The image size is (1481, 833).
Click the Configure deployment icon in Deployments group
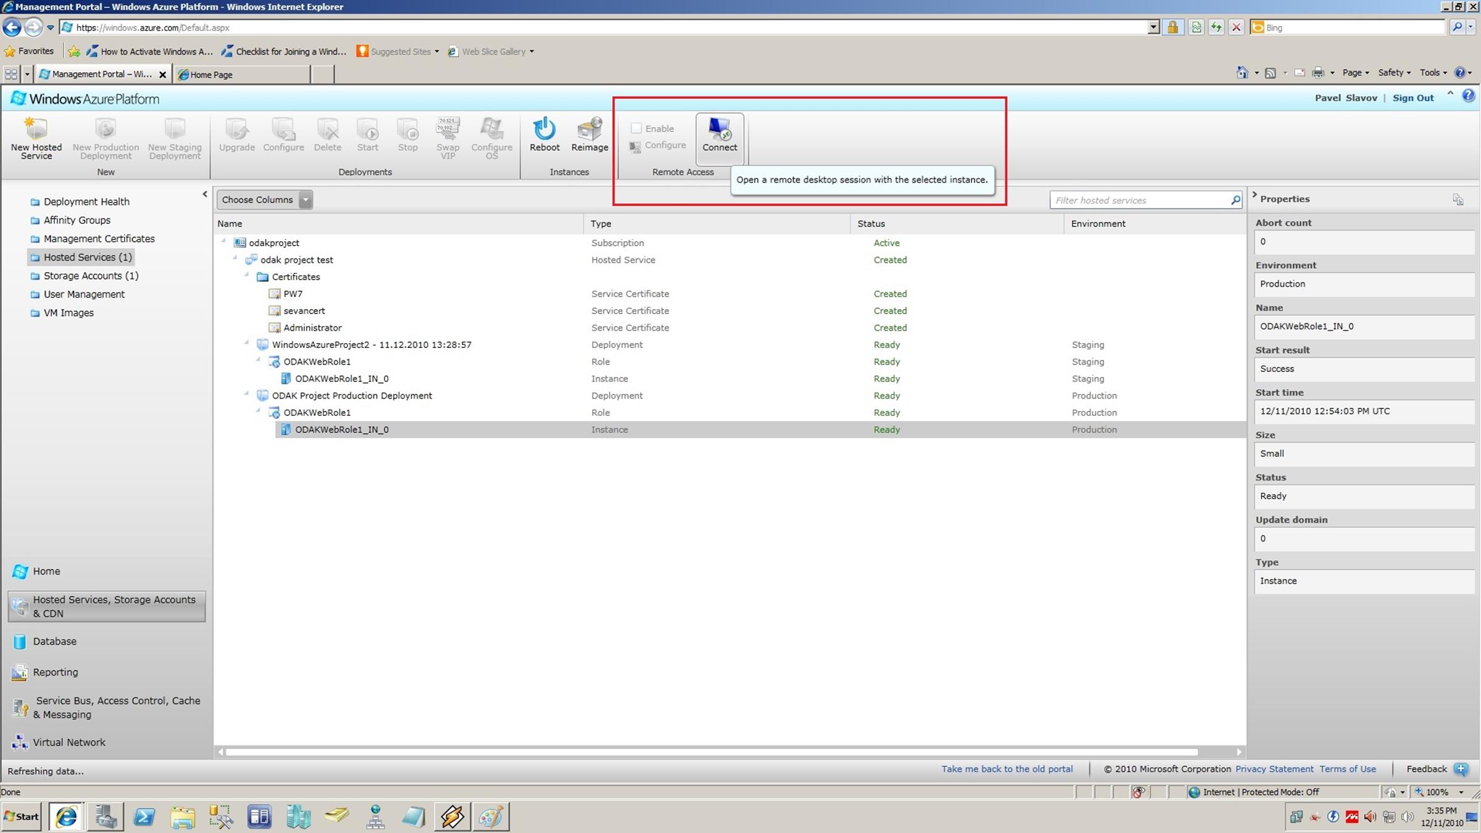pos(283,128)
